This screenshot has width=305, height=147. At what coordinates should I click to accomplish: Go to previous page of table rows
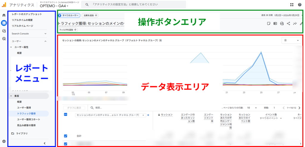pos(284,108)
